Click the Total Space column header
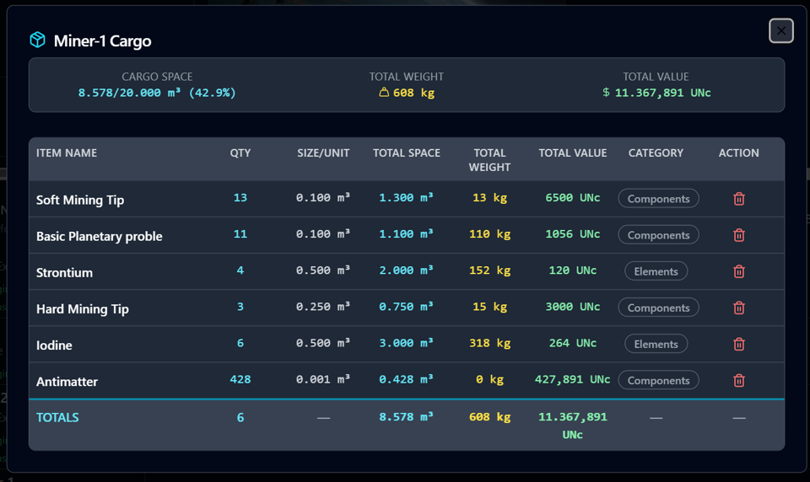 click(x=407, y=153)
